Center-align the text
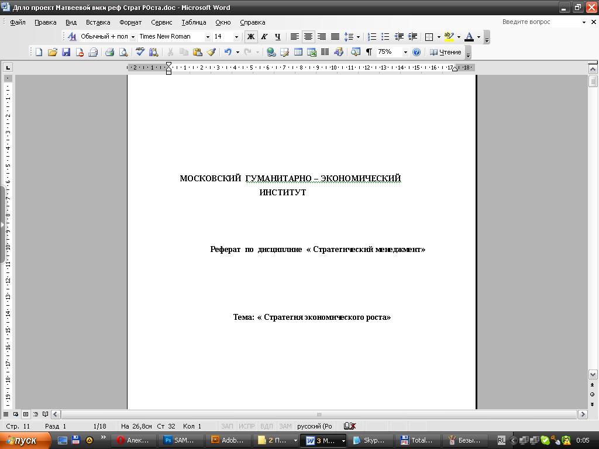This screenshot has height=449, width=599. pos(308,37)
